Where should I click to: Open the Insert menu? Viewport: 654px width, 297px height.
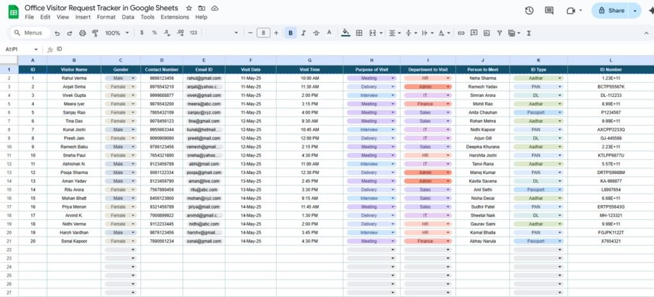click(82, 17)
